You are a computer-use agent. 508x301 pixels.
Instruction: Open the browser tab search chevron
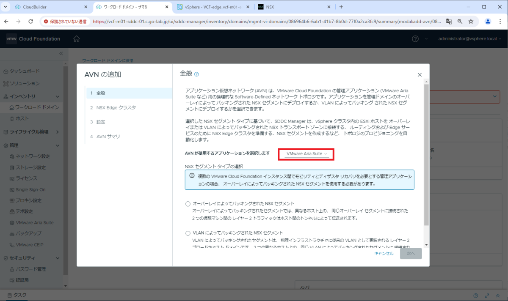(5, 7)
